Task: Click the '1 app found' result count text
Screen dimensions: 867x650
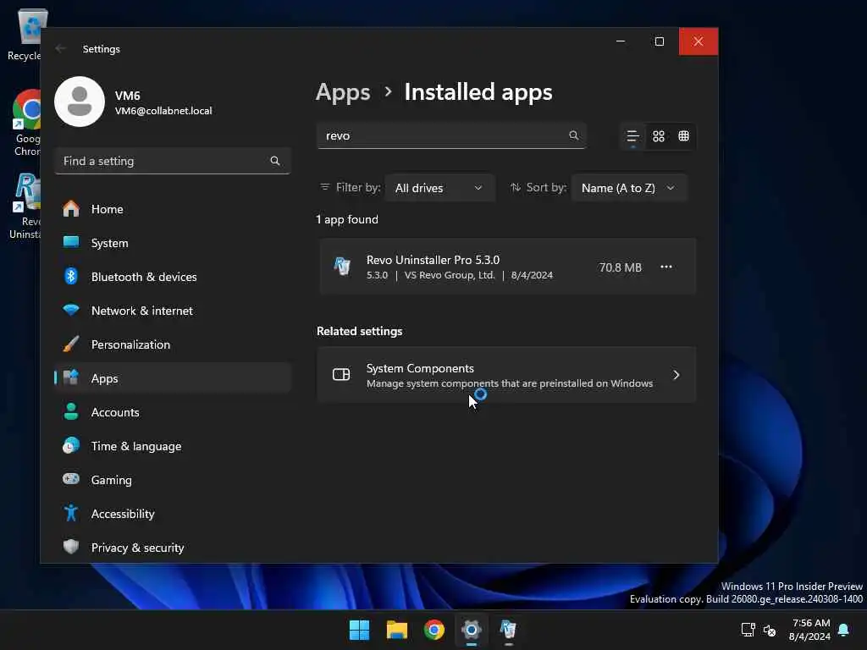Action: click(x=347, y=219)
